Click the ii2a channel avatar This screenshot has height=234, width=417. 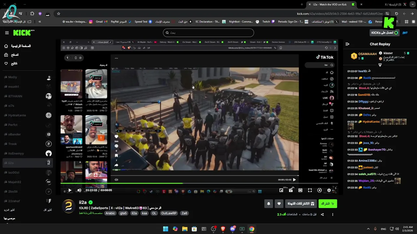(x=69, y=207)
